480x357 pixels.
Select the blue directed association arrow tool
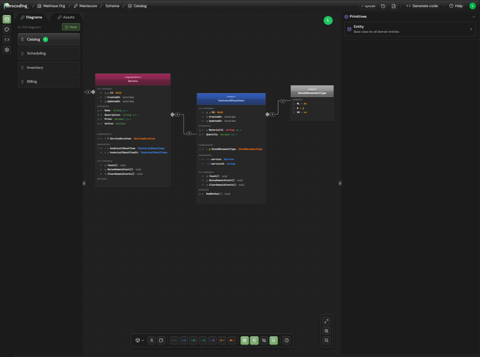pyautogui.click(x=183, y=340)
